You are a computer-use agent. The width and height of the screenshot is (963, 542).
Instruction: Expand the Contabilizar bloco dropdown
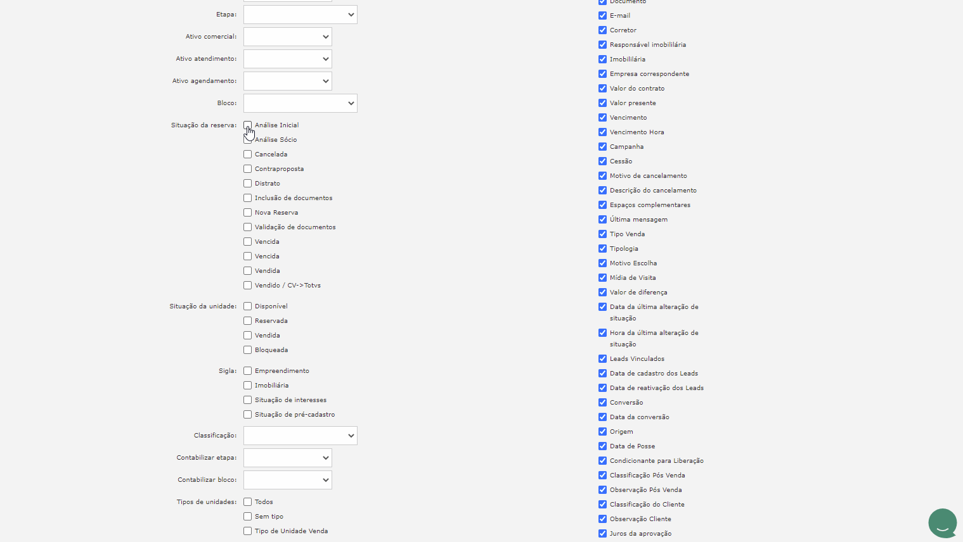pos(288,480)
